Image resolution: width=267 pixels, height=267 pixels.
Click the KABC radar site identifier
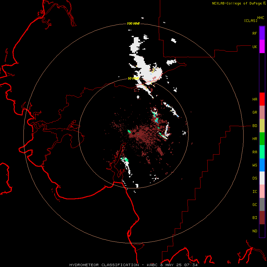tap(152, 265)
